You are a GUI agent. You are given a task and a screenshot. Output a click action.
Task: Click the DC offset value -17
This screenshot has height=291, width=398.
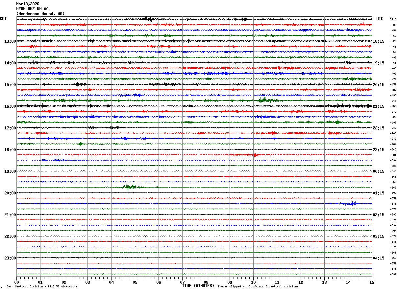pos(394,19)
